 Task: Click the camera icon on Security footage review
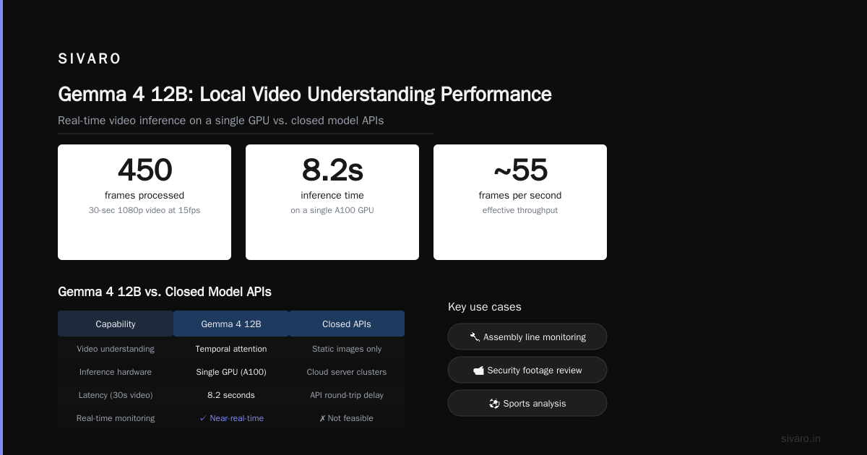[x=478, y=370]
